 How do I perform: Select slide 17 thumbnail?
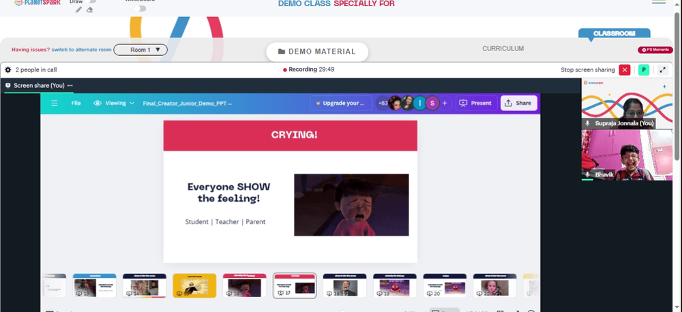coord(295,285)
